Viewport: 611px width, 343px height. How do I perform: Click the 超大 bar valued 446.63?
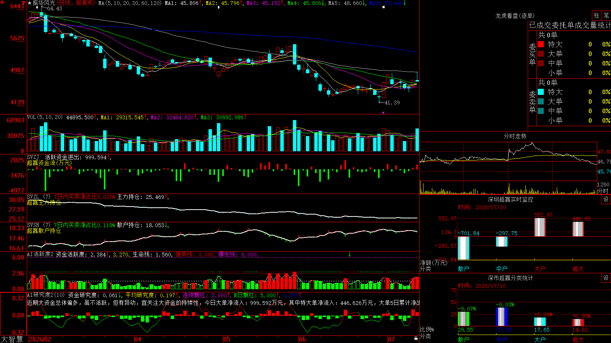[578, 229]
